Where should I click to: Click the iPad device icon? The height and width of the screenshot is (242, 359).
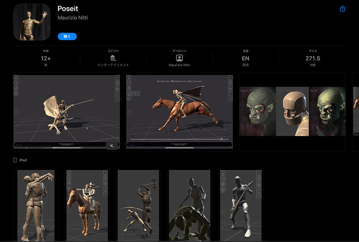click(15, 160)
